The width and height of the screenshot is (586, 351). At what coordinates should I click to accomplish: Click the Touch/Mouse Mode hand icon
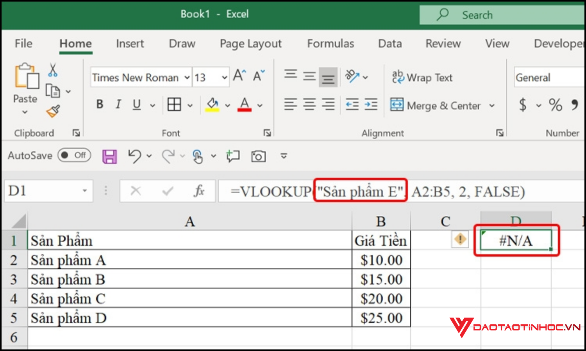pyautogui.click(x=198, y=156)
